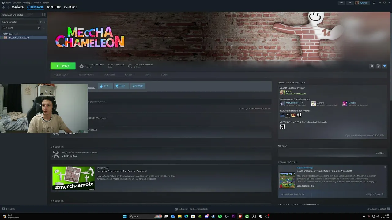This screenshot has height=220, width=392.
Task: Open the Görünüm menu
Action: pyautogui.click(x=17, y=3)
